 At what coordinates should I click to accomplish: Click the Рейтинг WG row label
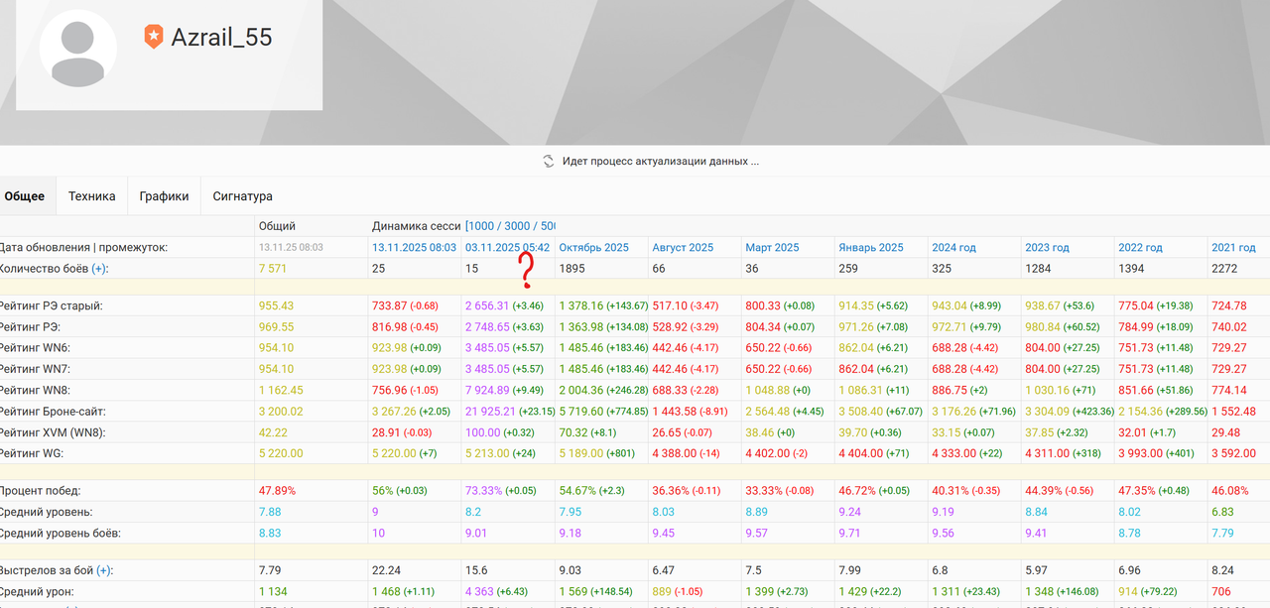[x=34, y=453]
